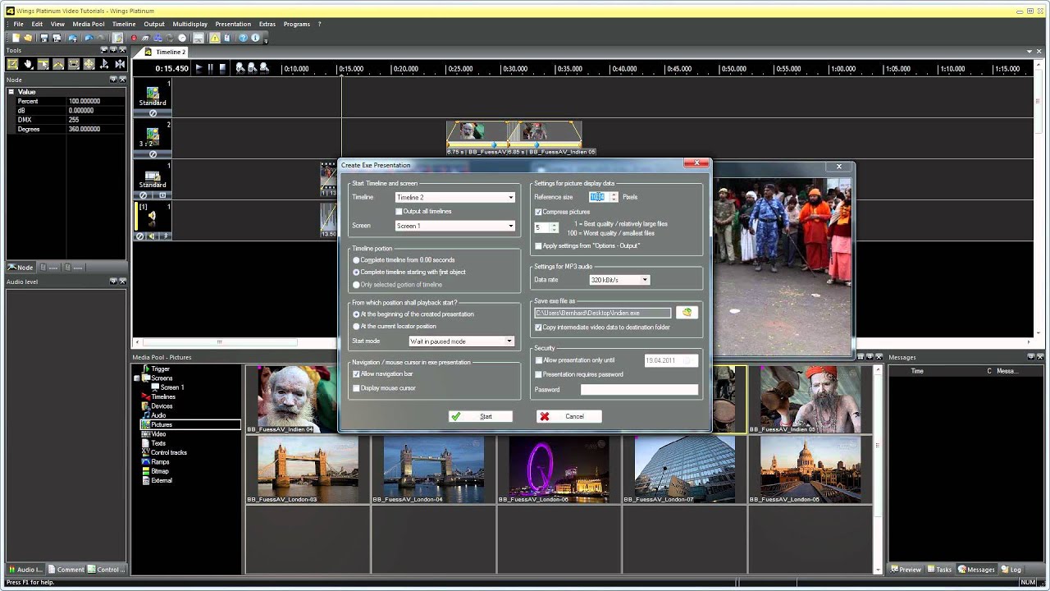Select Complete timeline starting with first object

(x=356, y=272)
